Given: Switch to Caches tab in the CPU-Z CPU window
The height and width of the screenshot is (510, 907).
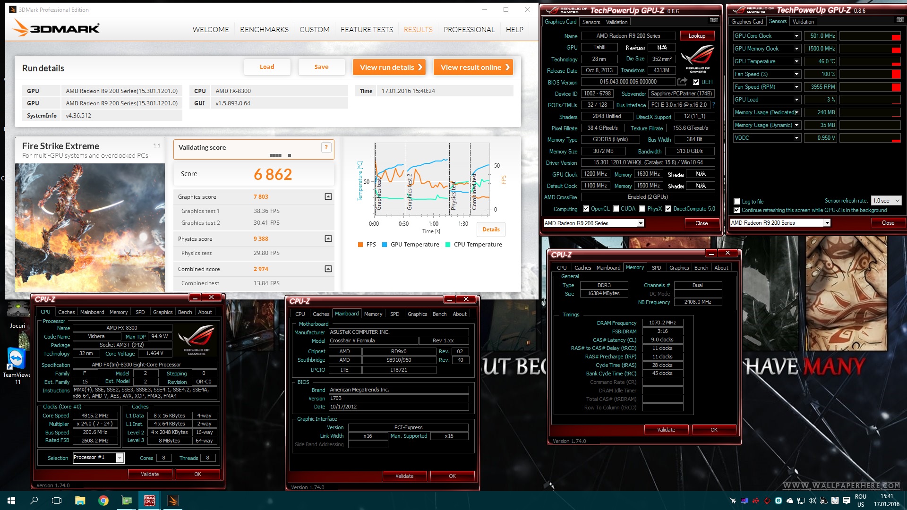Looking at the screenshot, I should tap(66, 312).
